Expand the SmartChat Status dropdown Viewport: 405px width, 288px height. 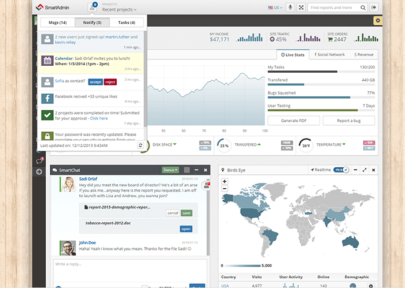pyautogui.click(x=170, y=170)
